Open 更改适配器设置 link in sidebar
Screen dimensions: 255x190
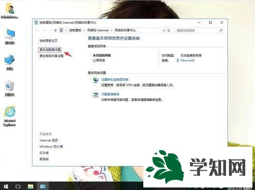[50, 49]
